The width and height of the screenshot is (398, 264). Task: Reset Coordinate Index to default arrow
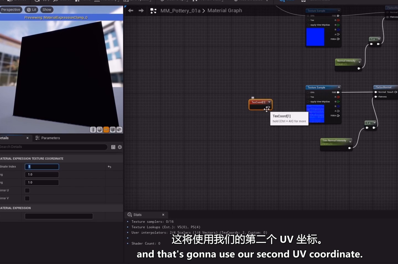point(109,167)
